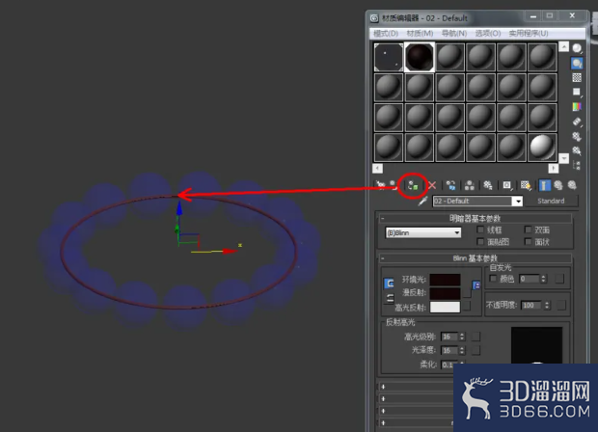The image size is (598, 432).
Task: Open material editor Options icon
Action: pos(577,136)
